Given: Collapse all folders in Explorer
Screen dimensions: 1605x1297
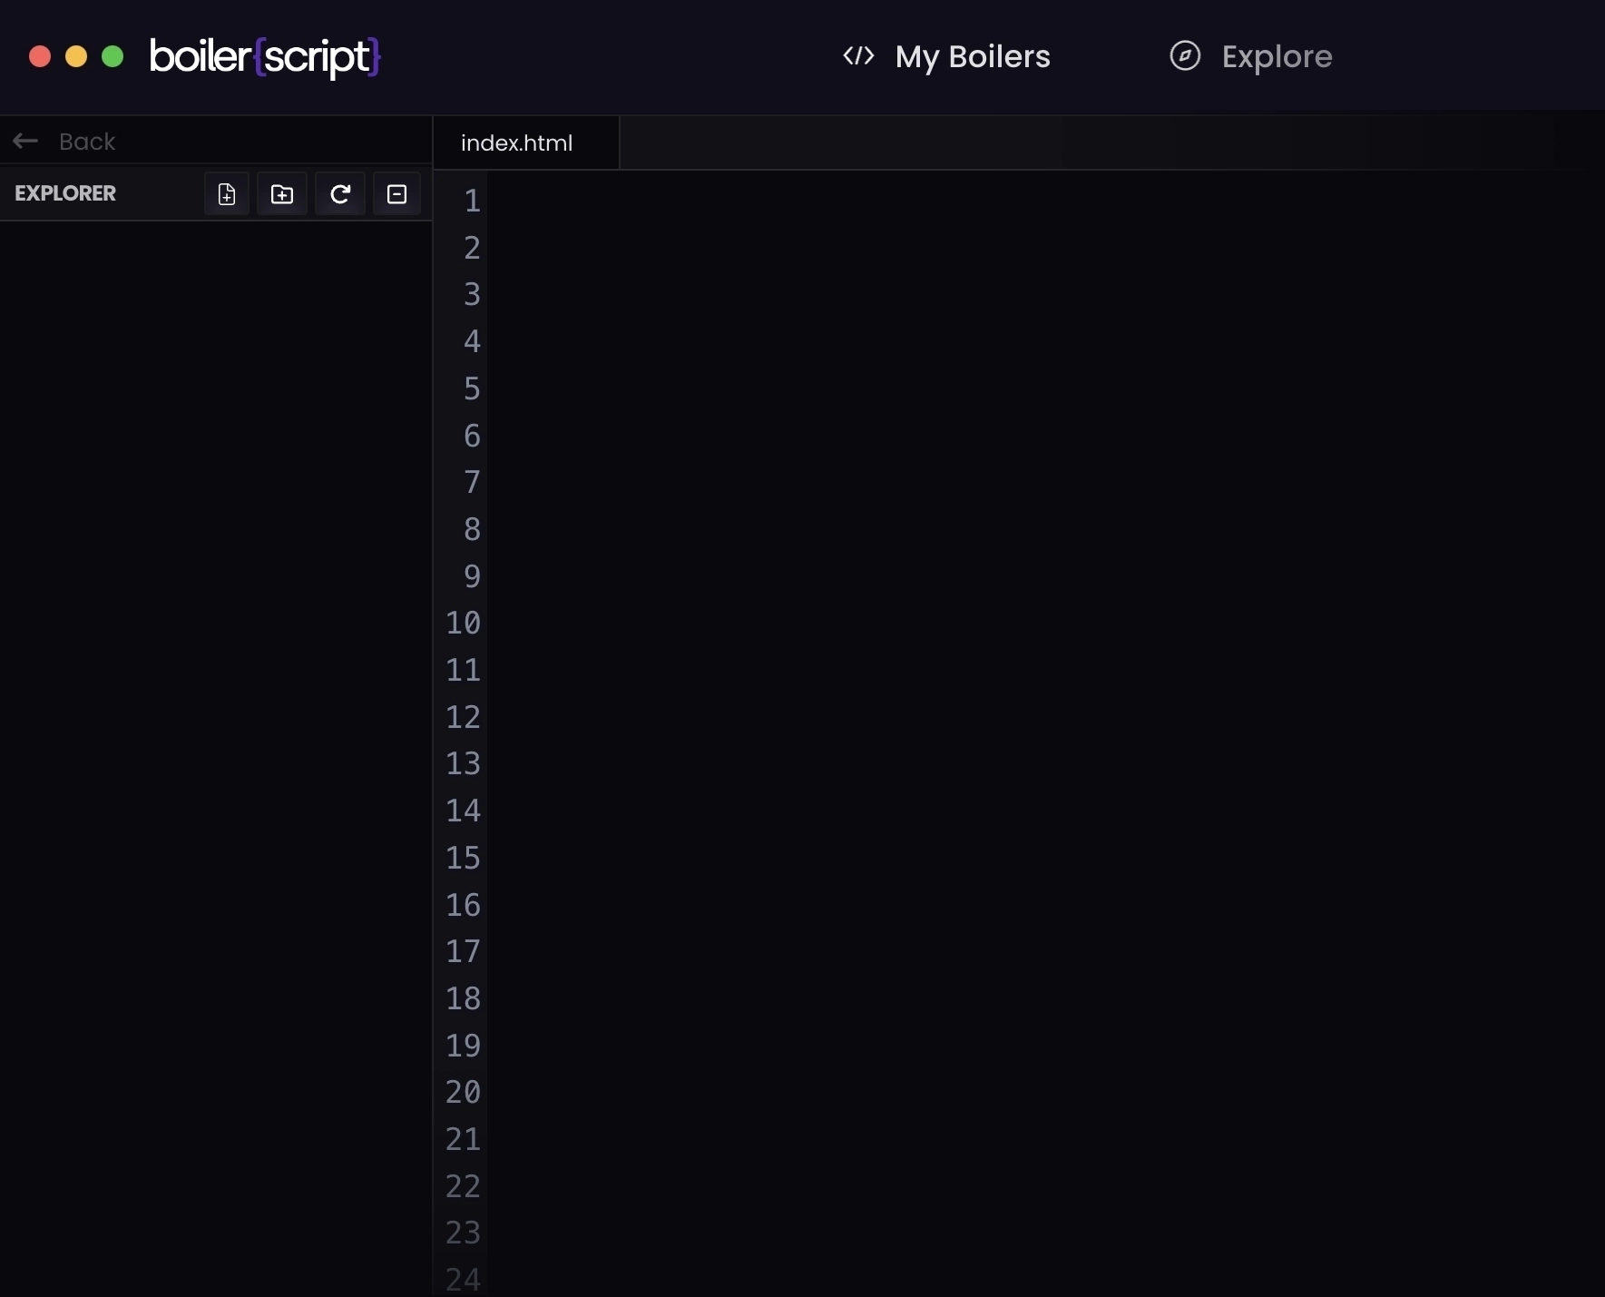Looking at the screenshot, I should (396, 194).
